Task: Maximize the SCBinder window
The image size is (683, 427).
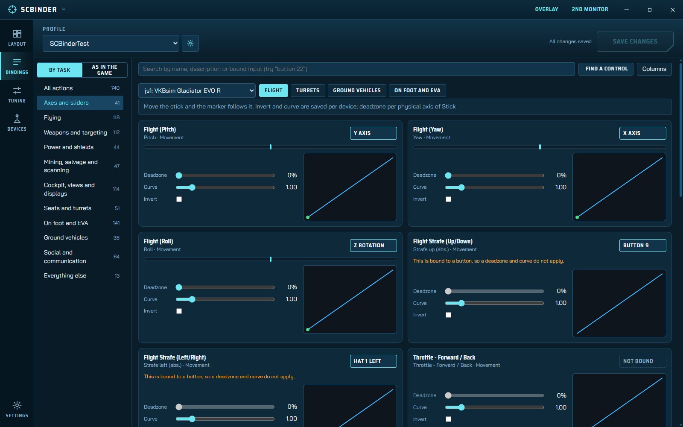Action: pos(649,9)
